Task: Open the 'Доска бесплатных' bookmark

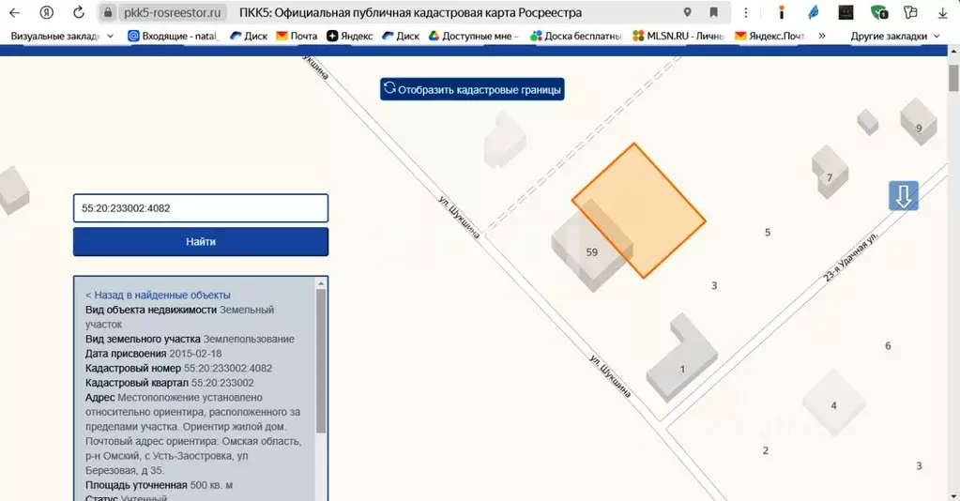Action: pos(576,36)
